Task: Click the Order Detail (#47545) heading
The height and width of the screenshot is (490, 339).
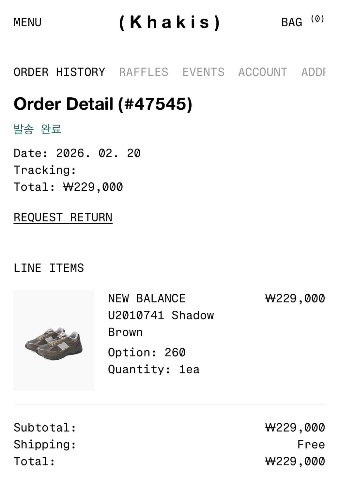Action: (103, 104)
